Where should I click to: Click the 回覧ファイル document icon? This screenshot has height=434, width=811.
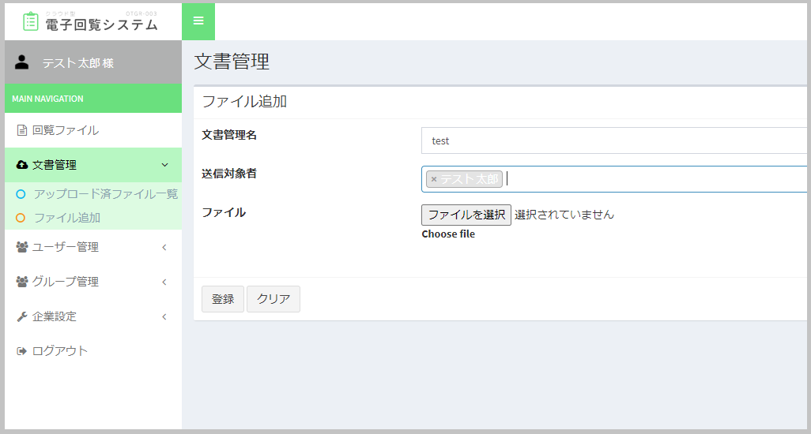[22, 131]
